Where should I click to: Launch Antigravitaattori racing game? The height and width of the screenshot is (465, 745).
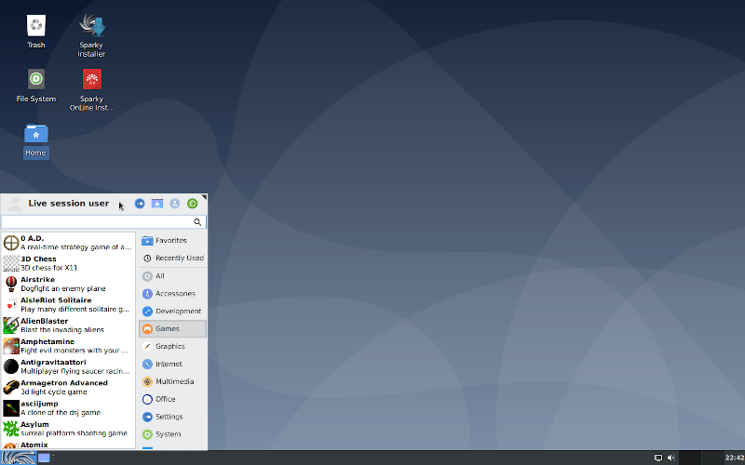coord(68,366)
